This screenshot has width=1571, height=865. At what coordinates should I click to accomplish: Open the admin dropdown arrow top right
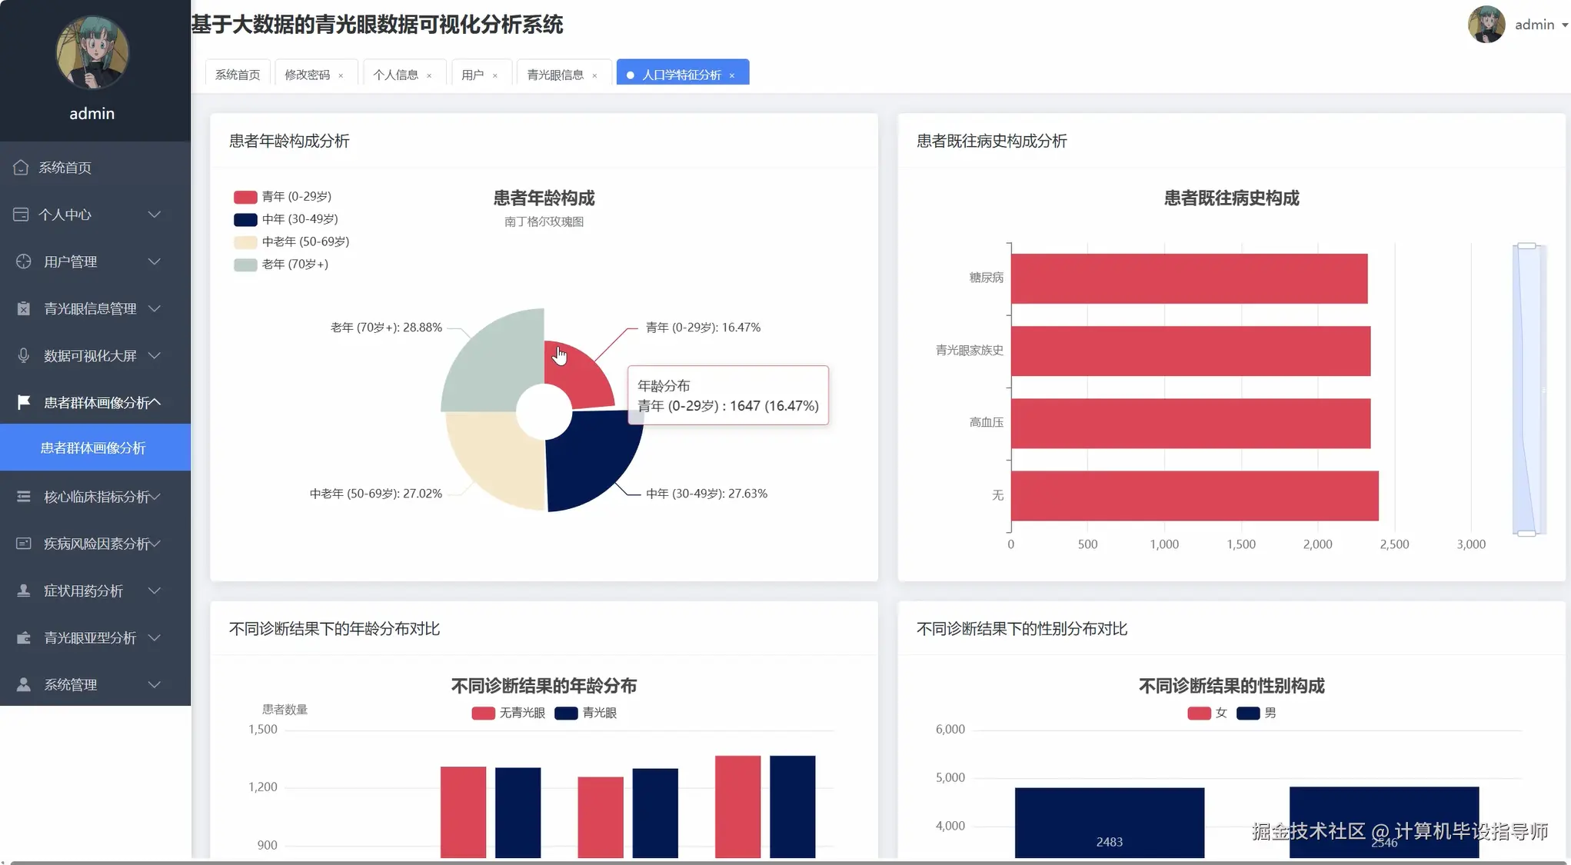[x=1564, y=25]
